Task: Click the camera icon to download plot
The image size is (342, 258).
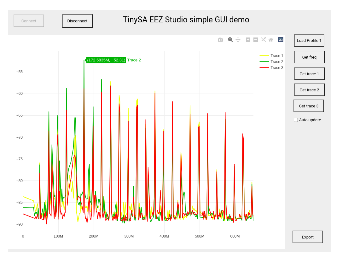Action: [220, 40]
